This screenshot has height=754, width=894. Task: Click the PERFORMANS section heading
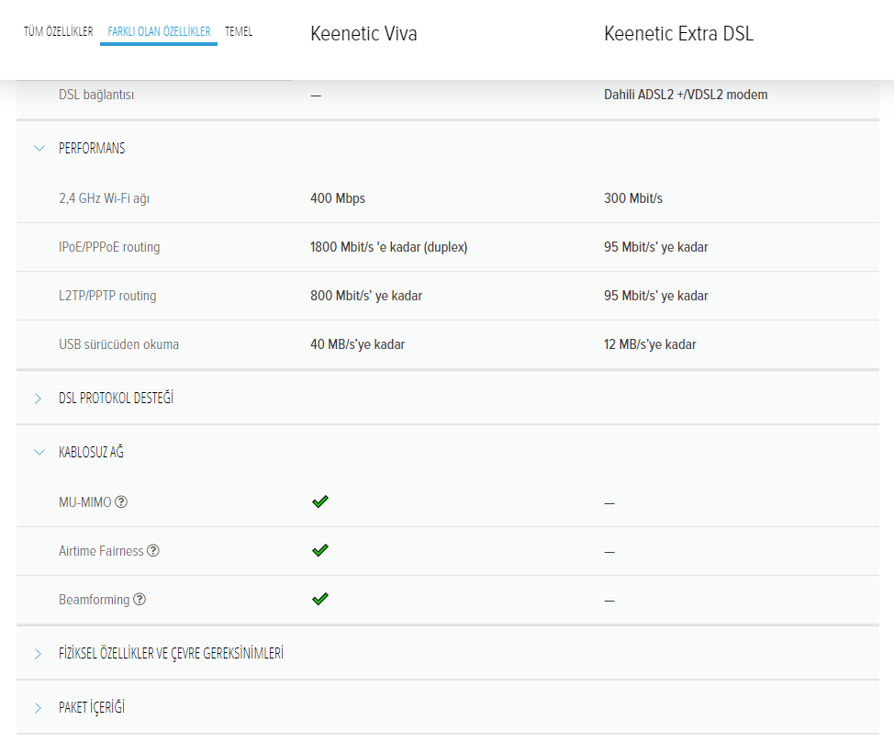click(x=92, y=148)
